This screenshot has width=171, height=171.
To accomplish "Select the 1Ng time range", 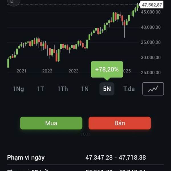I will tap(19, 89).
